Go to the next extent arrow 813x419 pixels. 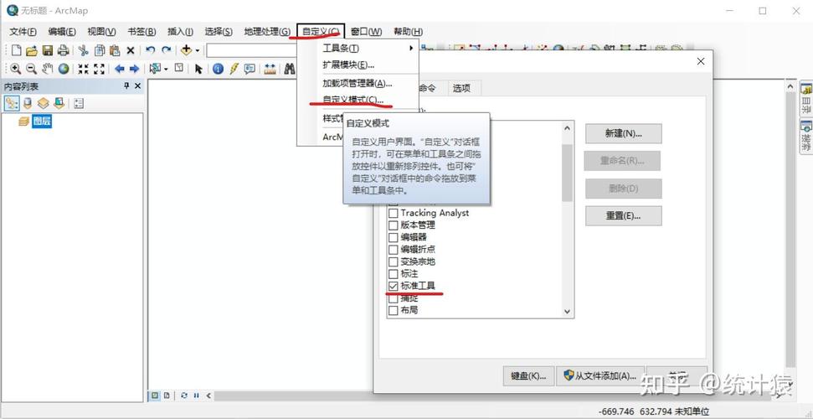[x=134, y=69]
